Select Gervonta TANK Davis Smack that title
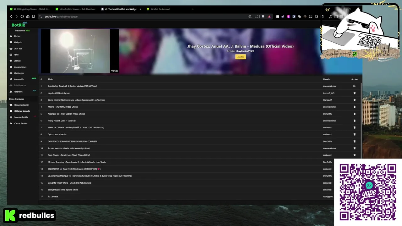This screenshot has width=402, height=226. [69, 183]
